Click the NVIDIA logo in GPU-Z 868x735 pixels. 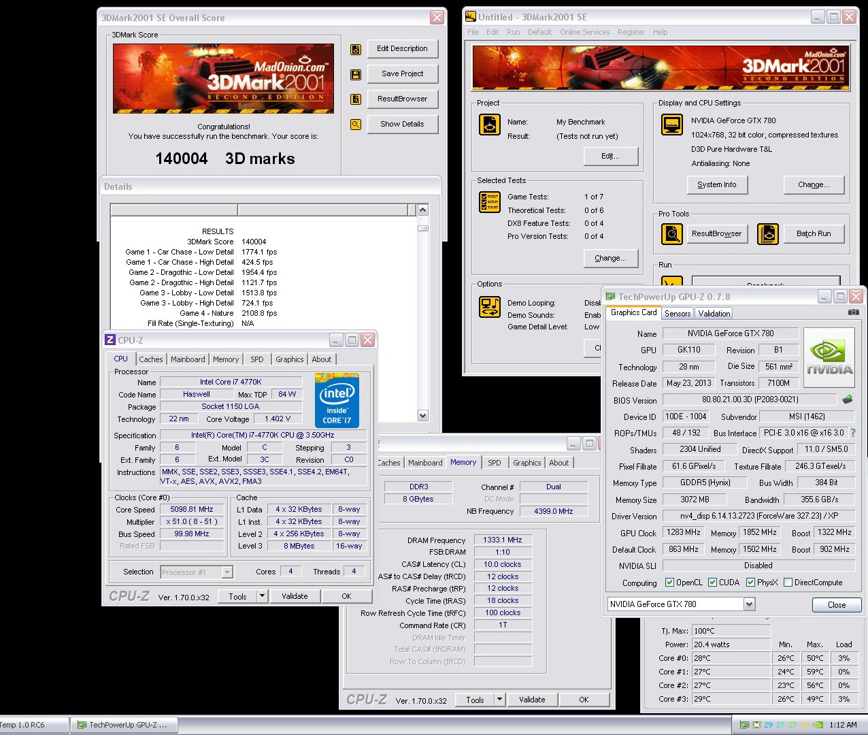coord(829,357)
